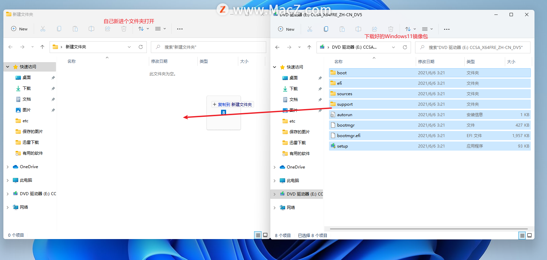Screen dimensions: 547x260
Task: Open See more menu in left window
Action: coord(180,29)
